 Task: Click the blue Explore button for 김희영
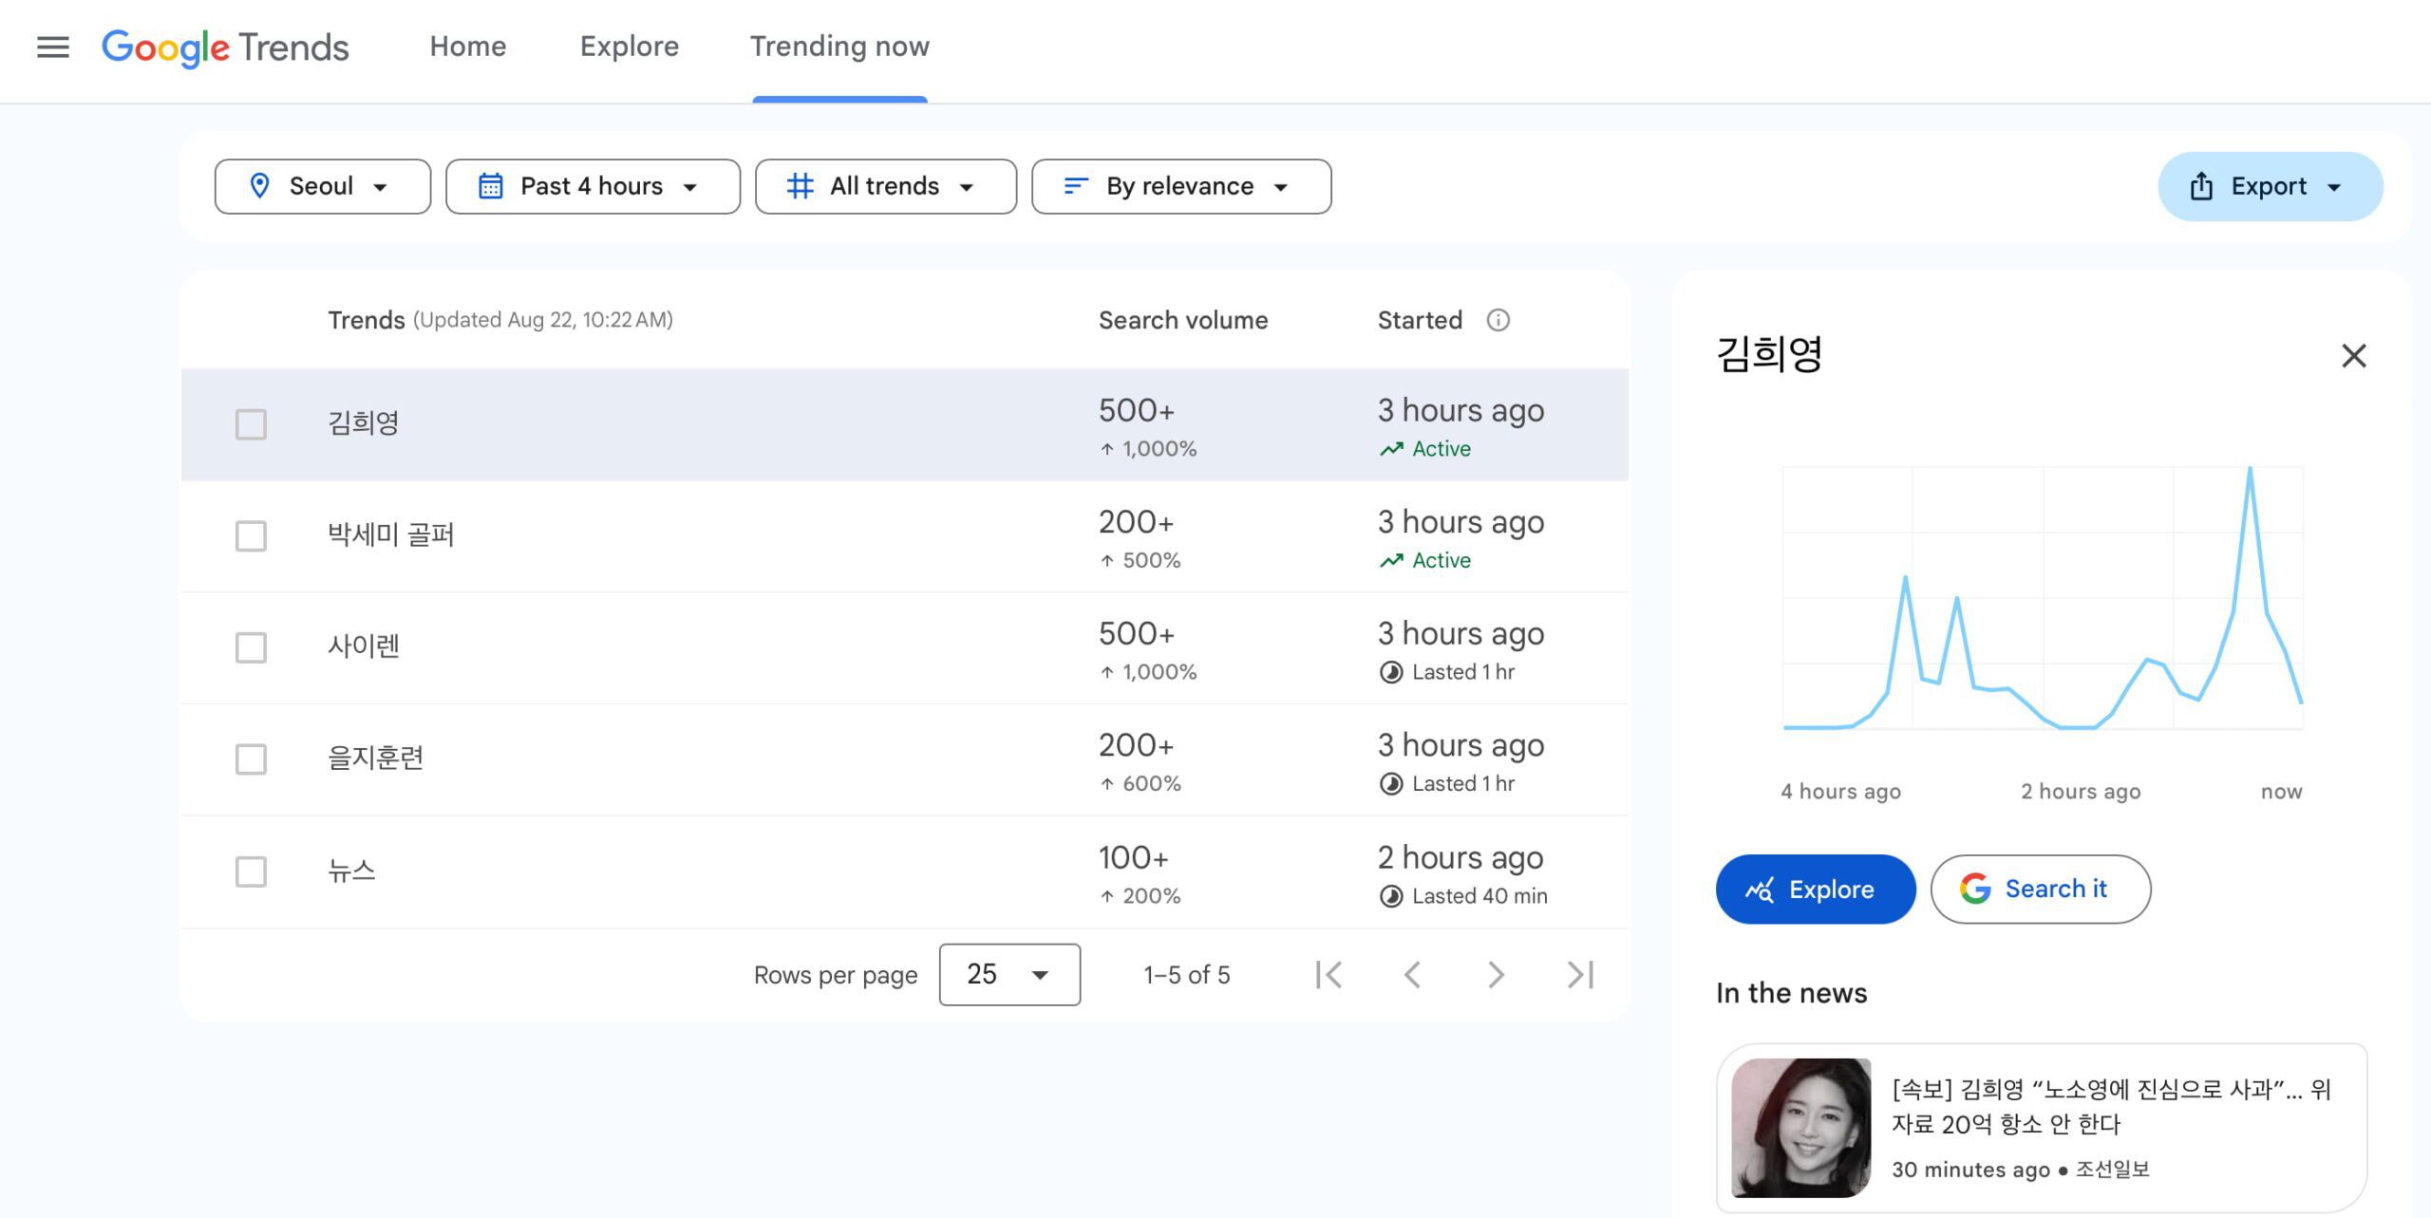tap(1815, 890)
